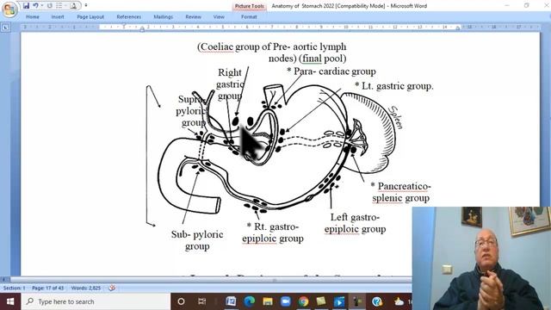Click the 'Left gastro- epiploic group' label
The width and height of the screenshot is (551, 310).
tap(355, 223)
